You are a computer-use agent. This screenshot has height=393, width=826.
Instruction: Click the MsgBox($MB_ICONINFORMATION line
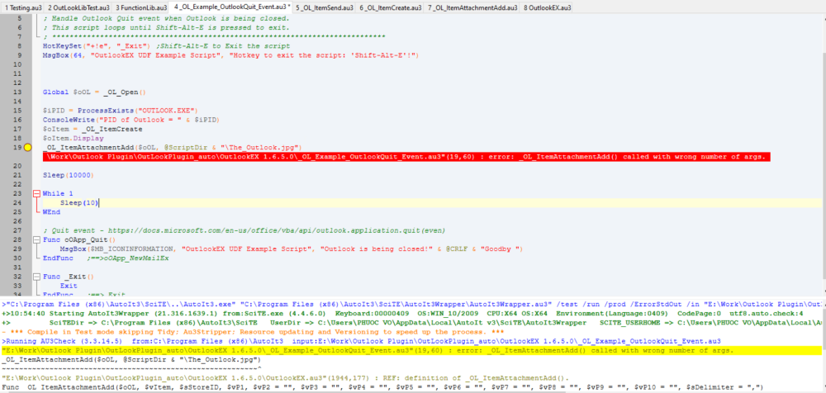pyautogui.click(x=291, y=249)
